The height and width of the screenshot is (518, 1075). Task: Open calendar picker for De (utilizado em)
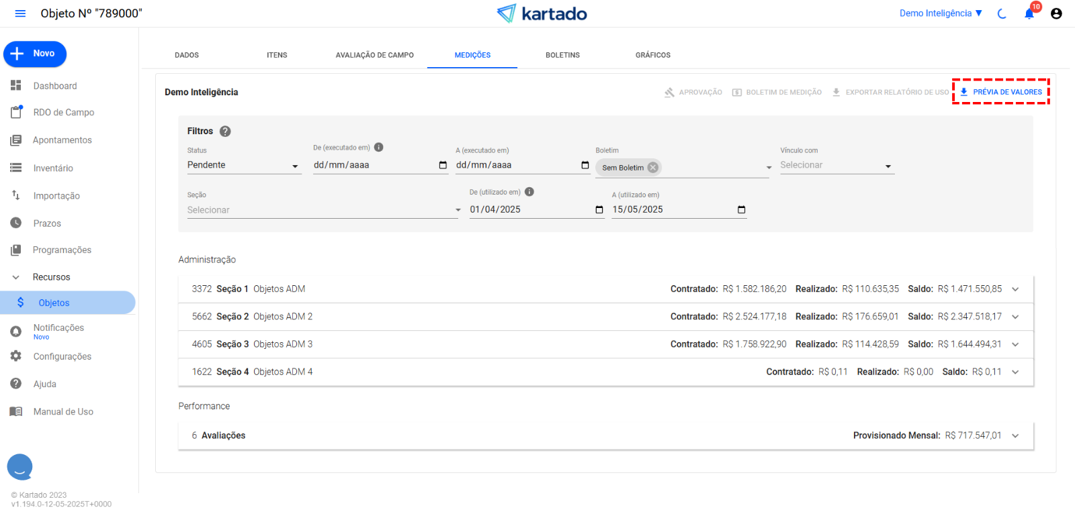pos(599,210)
